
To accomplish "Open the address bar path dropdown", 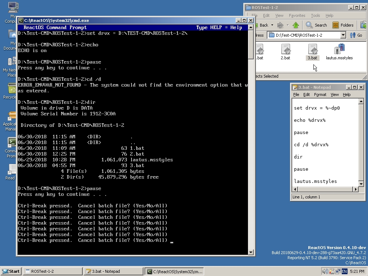I will pos(343,35).
